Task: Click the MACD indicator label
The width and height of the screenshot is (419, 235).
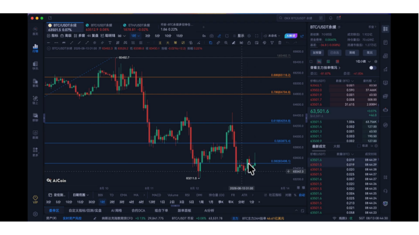Action: (x=156, y=195)
